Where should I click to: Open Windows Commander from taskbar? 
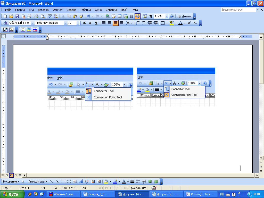click(x=63, y=194)
